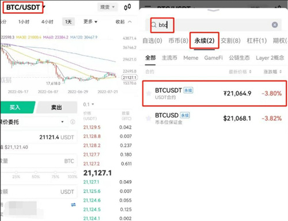Open the BTC/USDT pair selector

pyautogui.click(x=25, y=8)
